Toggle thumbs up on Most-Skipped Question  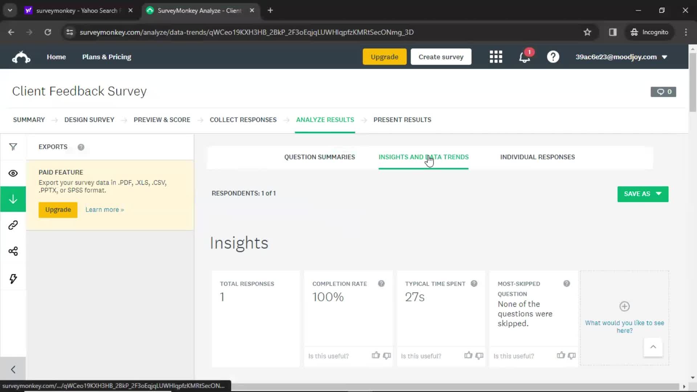tap(561, 356)
